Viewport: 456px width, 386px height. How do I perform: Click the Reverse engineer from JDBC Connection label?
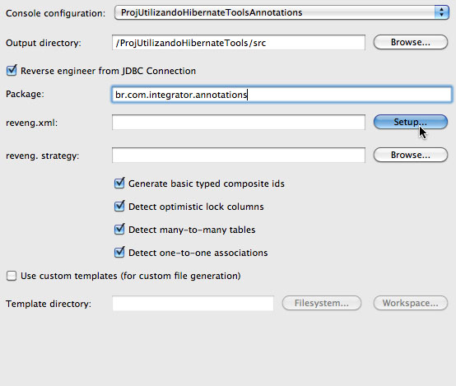click(108, 71)
